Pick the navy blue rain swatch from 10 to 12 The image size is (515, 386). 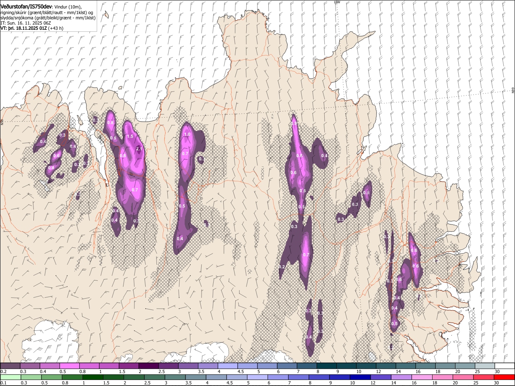pos(360,377)
